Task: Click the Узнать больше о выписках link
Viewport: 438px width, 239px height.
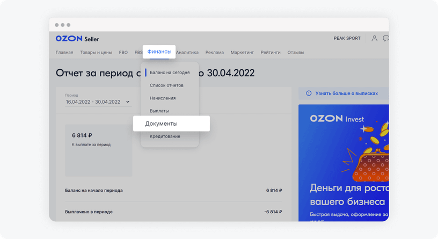Action: point(346,93)
